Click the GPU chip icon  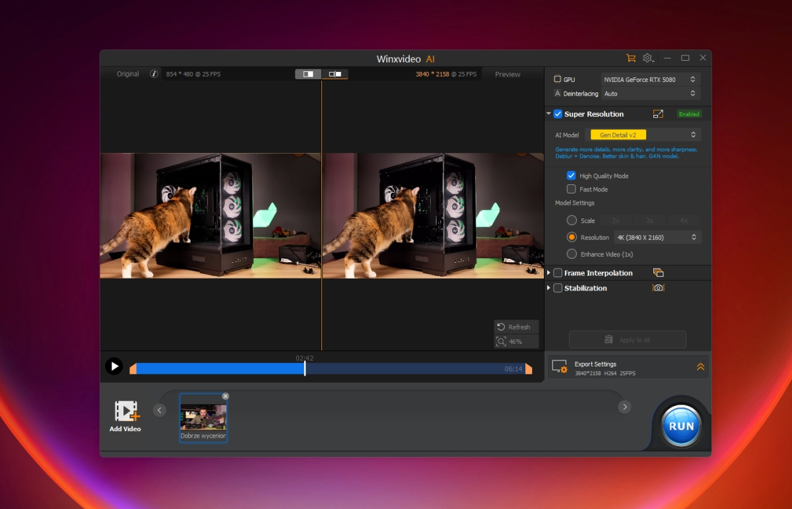click(558, 79)
